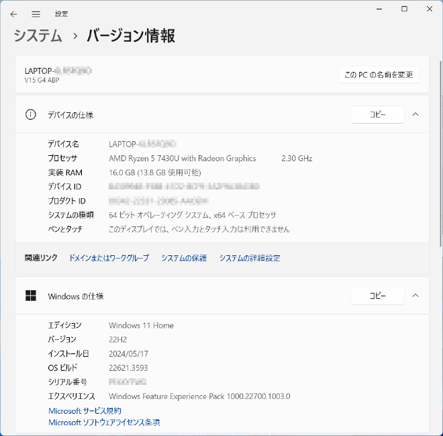This screenshot has width=443, height=436.
Task: Collapse the デバイスの仕様 section chevron
Action: pos(415,114)
